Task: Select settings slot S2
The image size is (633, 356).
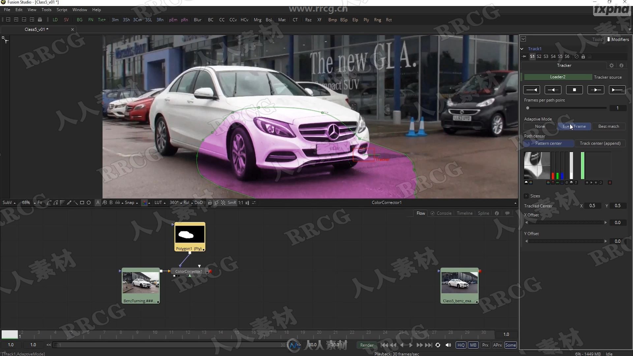Action: click(x=539, y=56)
